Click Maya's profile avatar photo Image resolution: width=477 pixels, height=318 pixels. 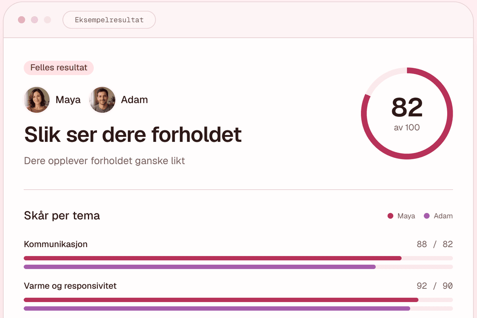pos(37,100)
